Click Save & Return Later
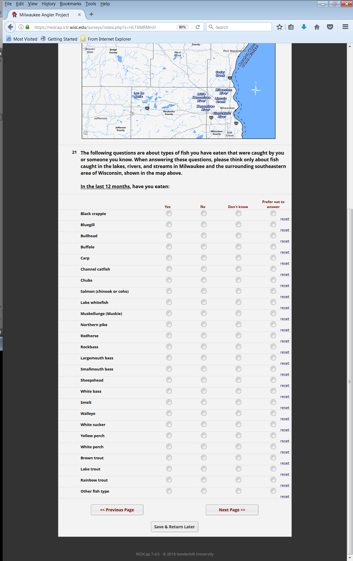The height and width of the screenshot is (561, 353). tap(174, 527)
